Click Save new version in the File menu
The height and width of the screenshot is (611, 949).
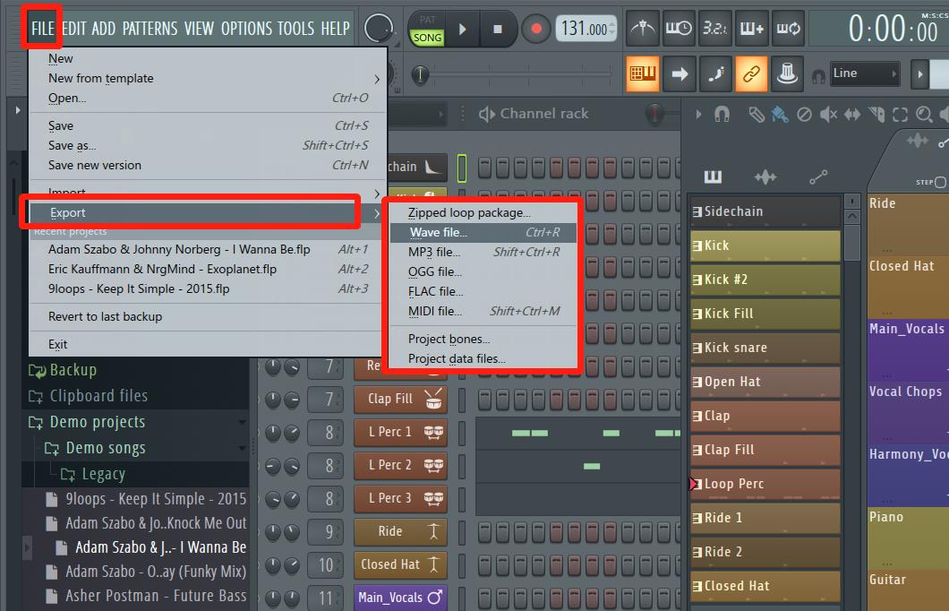coord(94,165)
